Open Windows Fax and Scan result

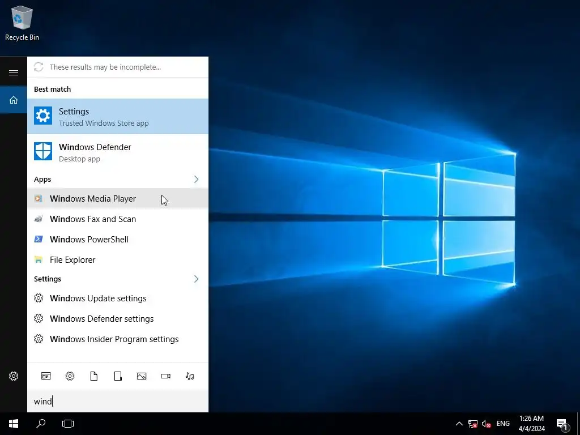118,219
